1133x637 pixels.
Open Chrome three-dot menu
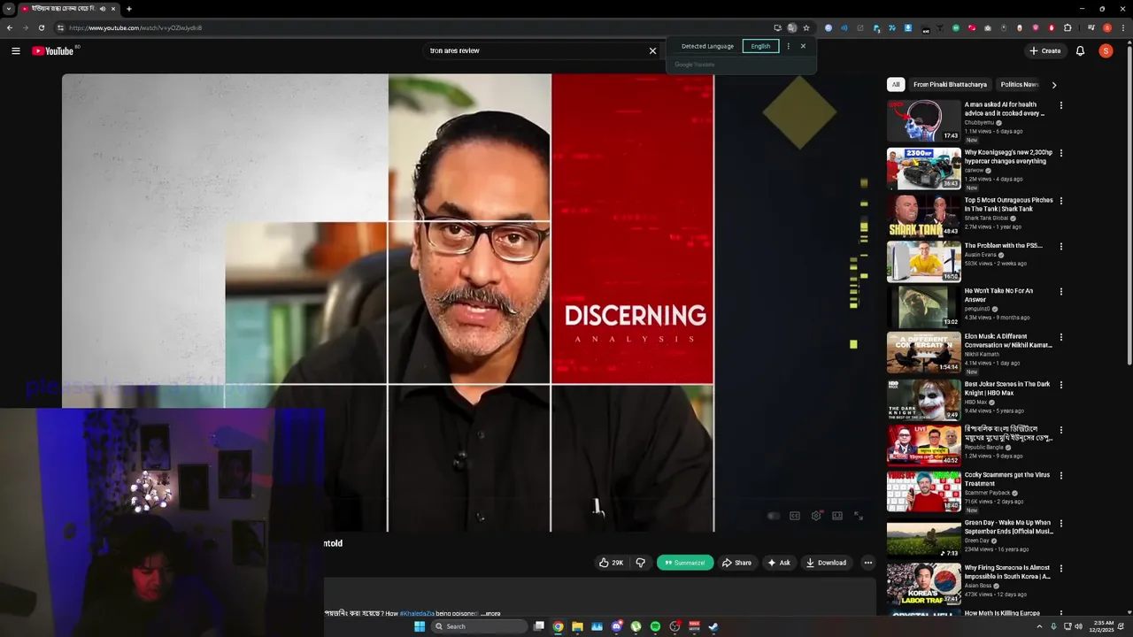click(x=1123, y=27)
